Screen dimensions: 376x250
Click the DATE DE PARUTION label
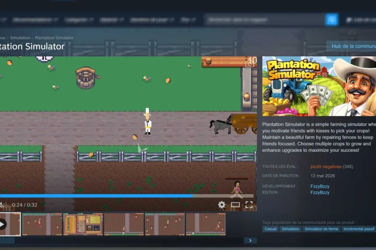coord(281,175)
